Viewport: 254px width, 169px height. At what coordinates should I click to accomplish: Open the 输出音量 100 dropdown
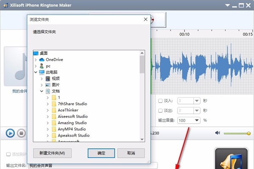pos(197,120)
